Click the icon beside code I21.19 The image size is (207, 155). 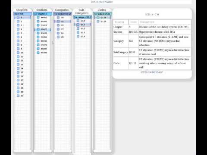[x=98, y=22]
